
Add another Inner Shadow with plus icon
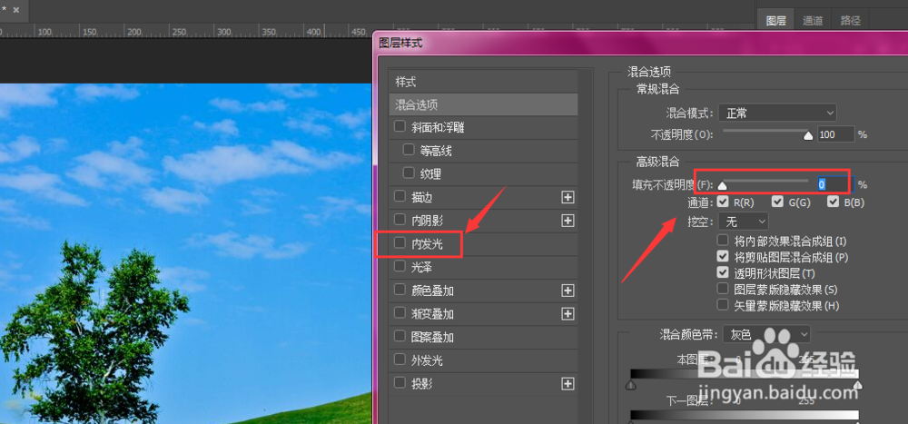567,221
